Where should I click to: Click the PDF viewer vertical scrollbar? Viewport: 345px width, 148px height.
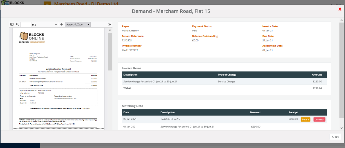pyautogui.click(x=110, y=52)
